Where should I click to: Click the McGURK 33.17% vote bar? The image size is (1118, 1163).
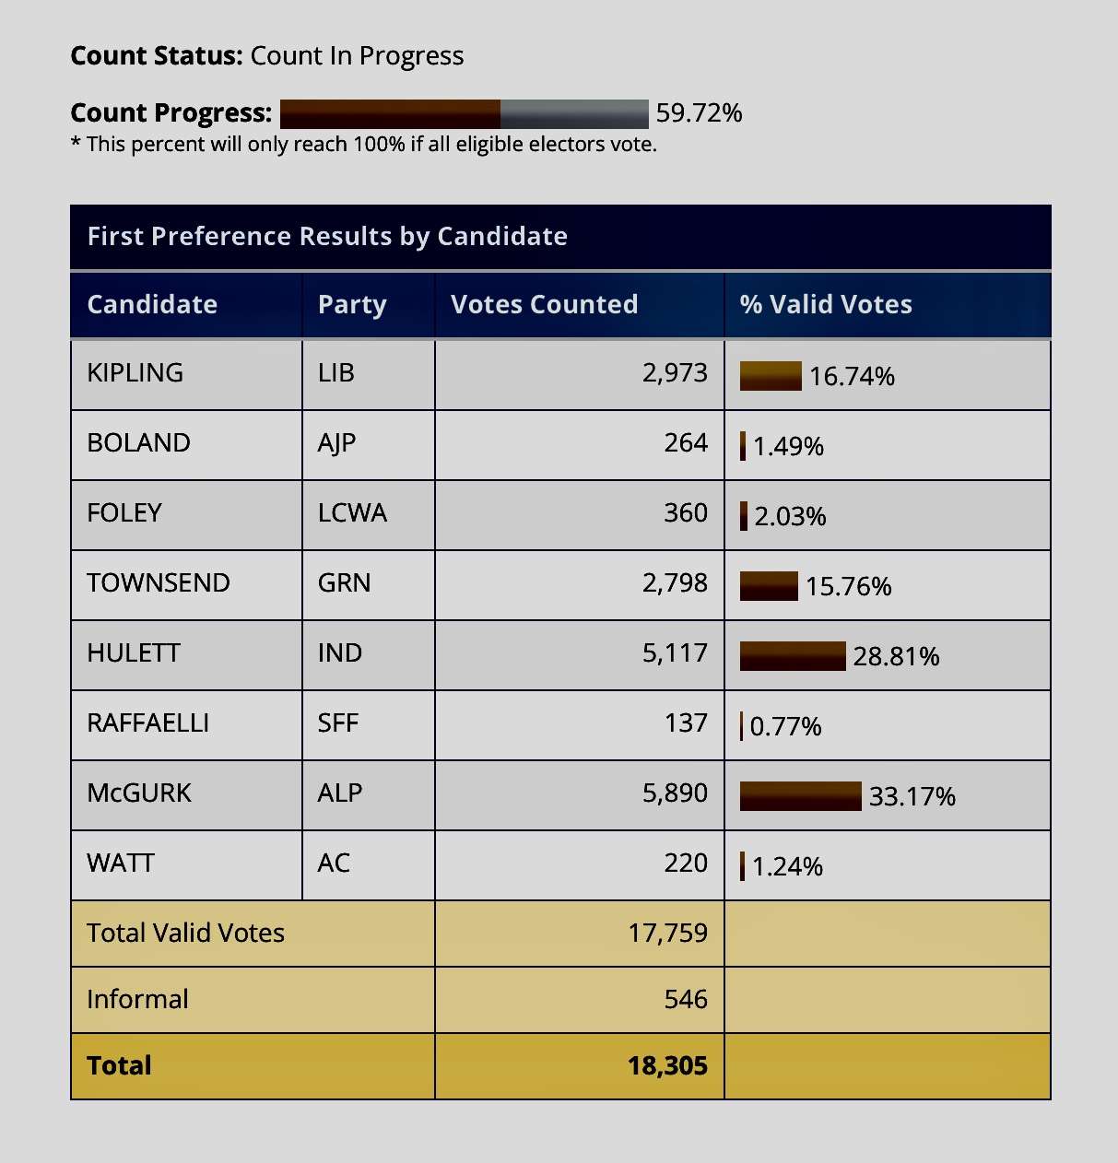click(800, 796)
